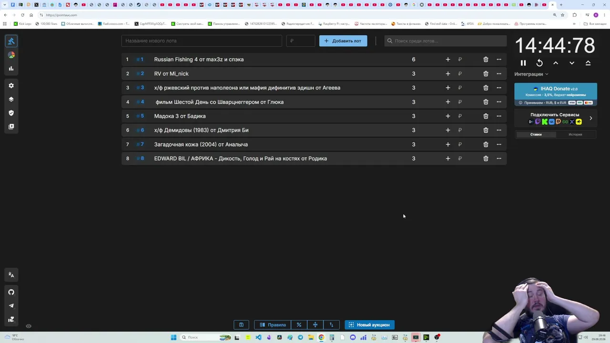
Task: Decrease timer with the down chevron
Action: click(x=572, y=63)
